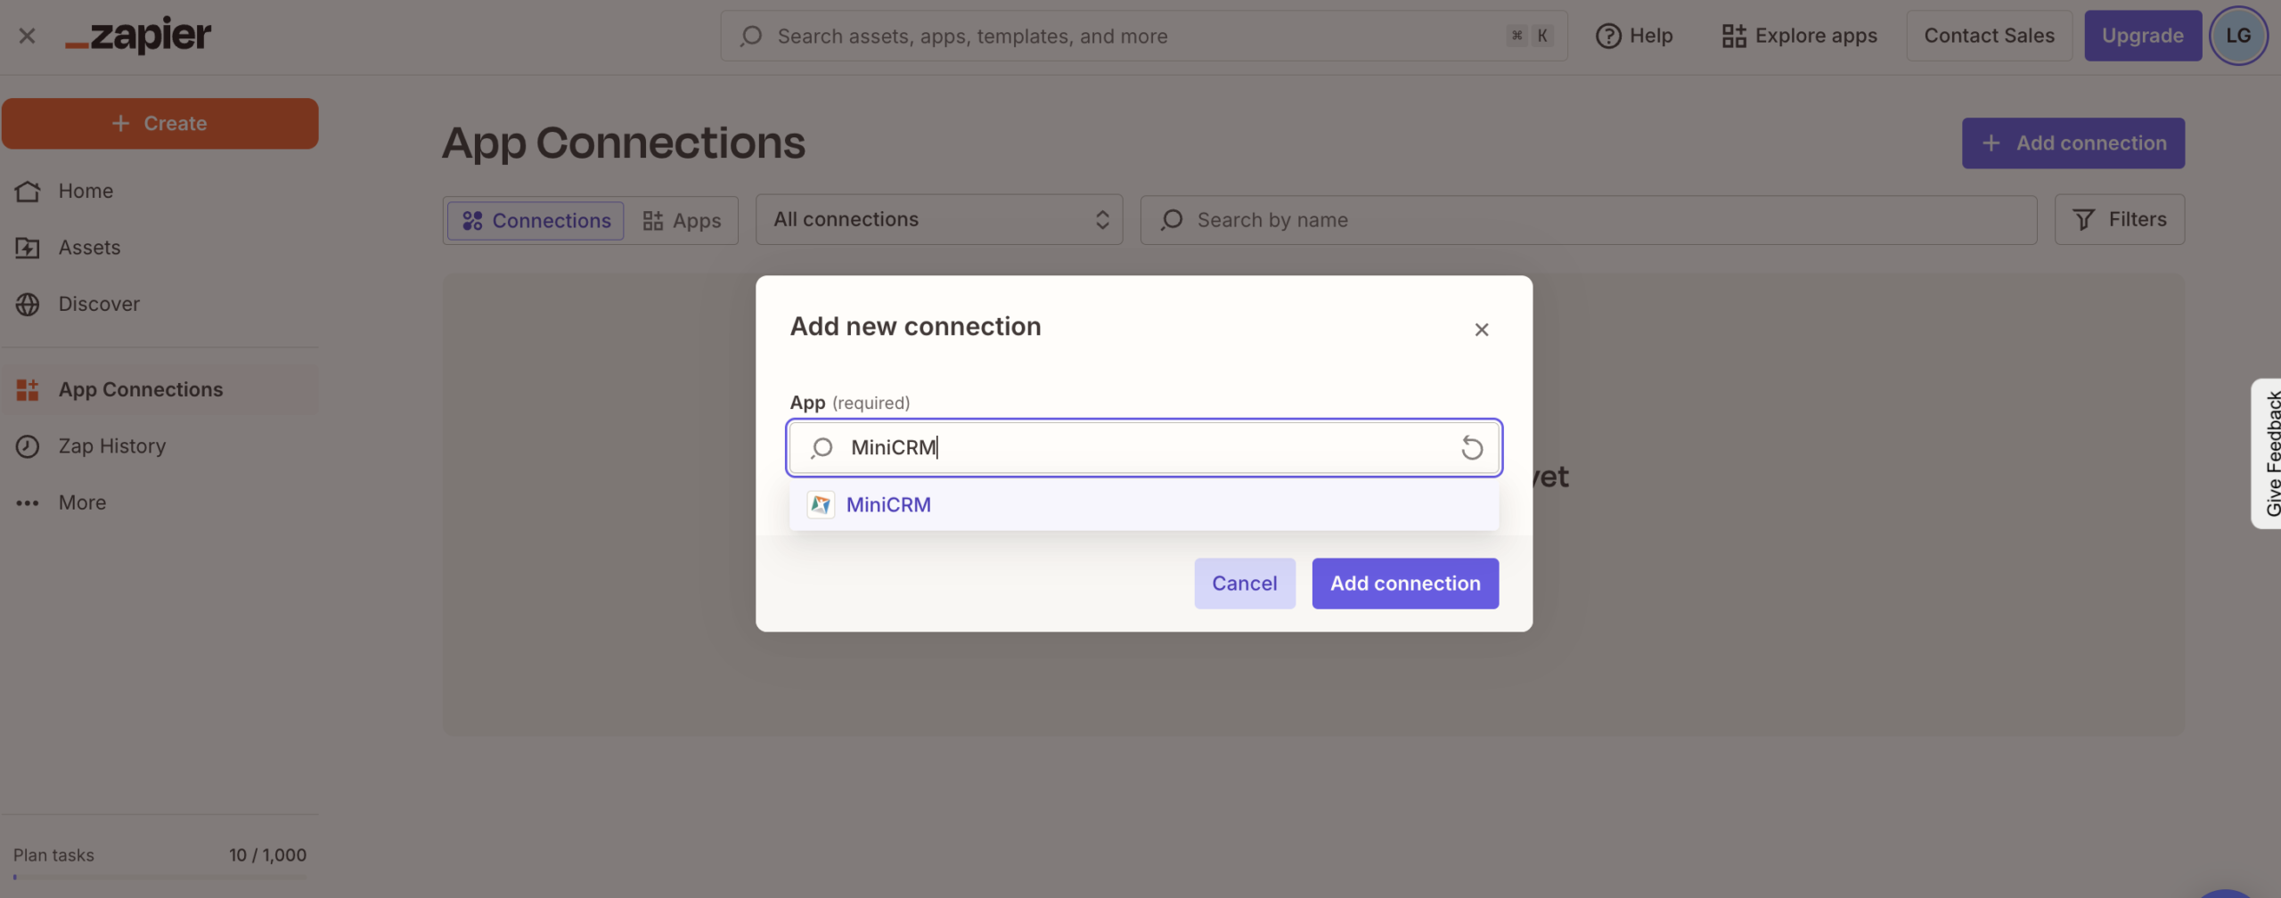Open the All connections dropdown

click(x=938, y=220)
